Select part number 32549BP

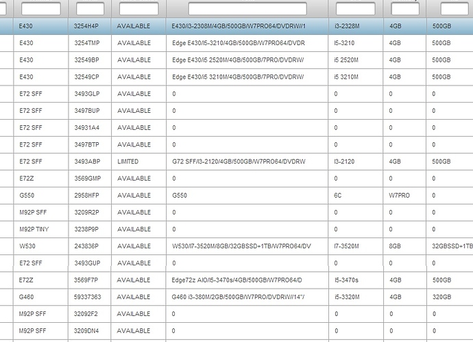pos(86,60)
